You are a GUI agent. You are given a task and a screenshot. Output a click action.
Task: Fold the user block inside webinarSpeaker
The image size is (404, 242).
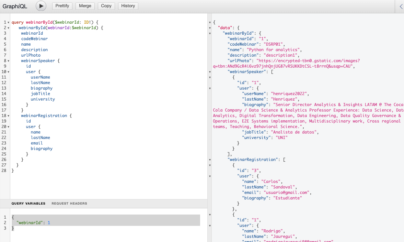point(8,71)
